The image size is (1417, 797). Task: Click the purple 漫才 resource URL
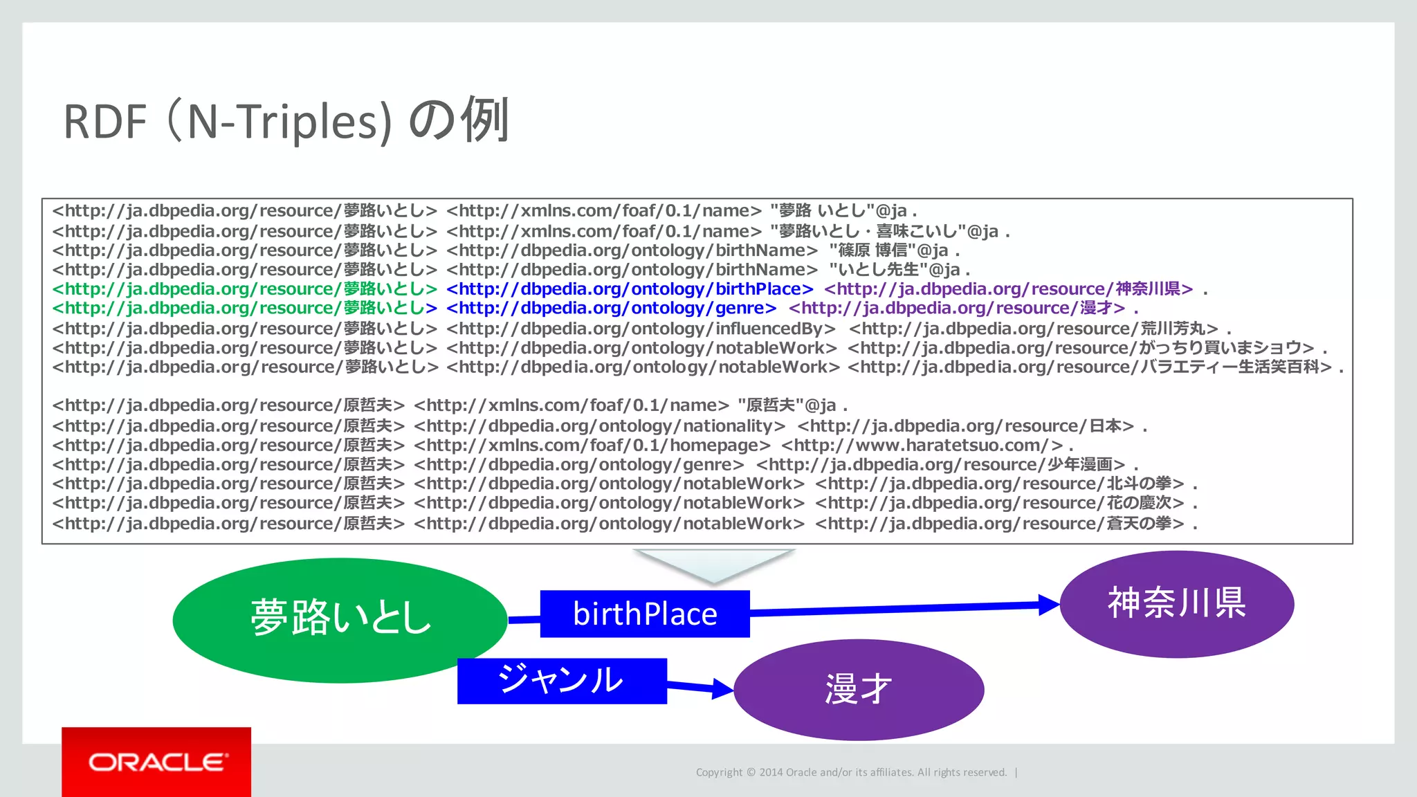[956, 309]
